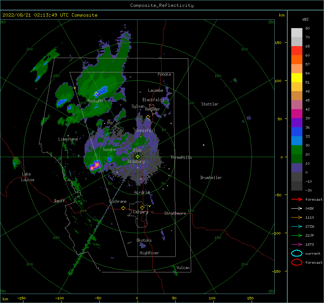Click the dBZ legend heading
This screenshot has height=303, width=324.
(x=305, y=19)
